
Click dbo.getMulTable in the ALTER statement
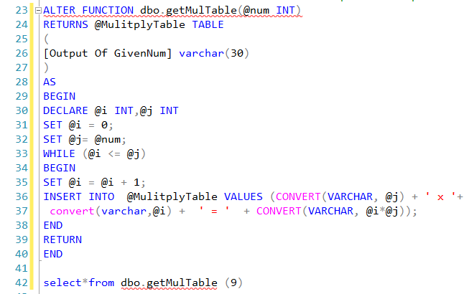pyautogui.click(x=188, y=11)
